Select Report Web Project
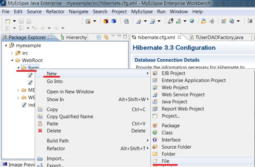 click(203, 109)
